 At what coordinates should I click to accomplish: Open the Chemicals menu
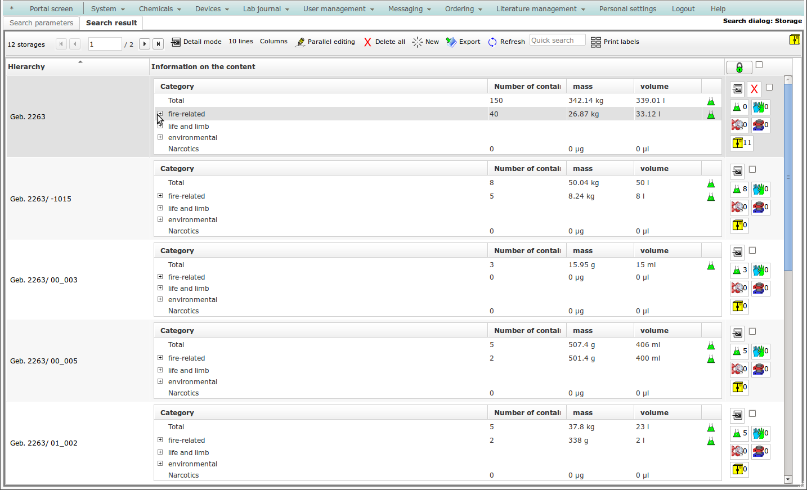pyautogui.click(x=160, y=9)
